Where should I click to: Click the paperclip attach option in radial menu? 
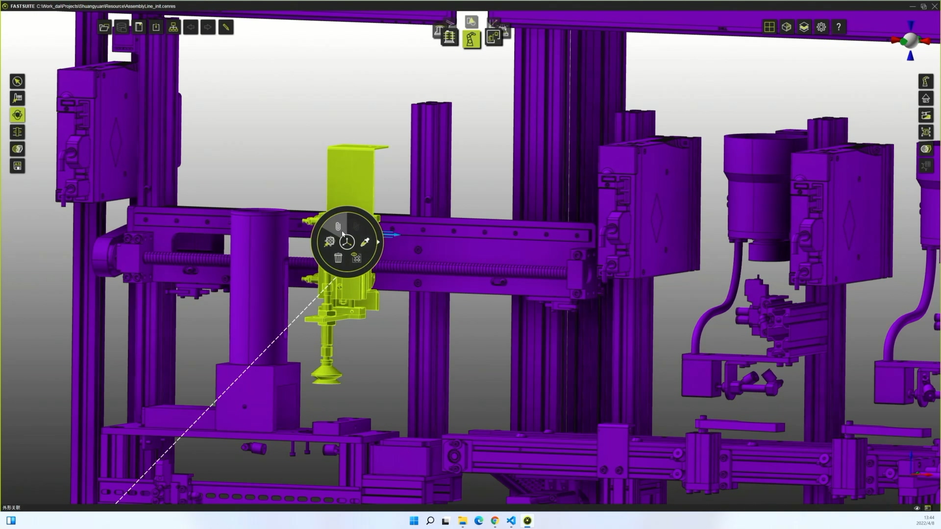(338, 226)
